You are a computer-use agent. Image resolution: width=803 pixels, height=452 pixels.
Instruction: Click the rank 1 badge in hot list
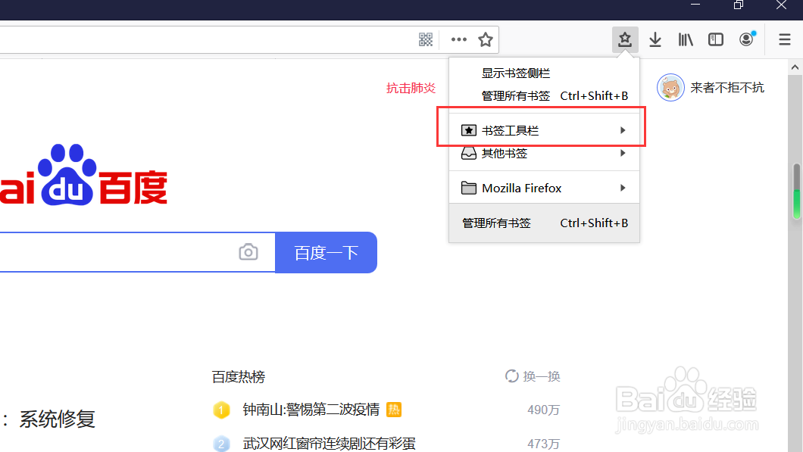pos(221,410)
